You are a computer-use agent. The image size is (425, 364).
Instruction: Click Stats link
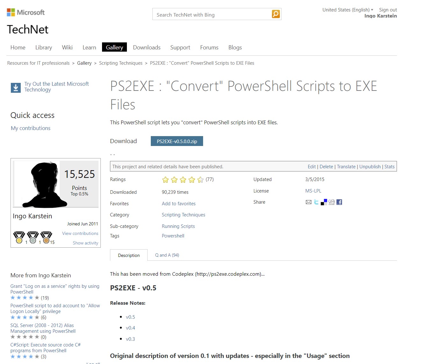coord(390,167)
